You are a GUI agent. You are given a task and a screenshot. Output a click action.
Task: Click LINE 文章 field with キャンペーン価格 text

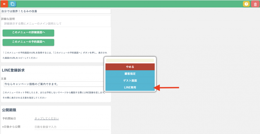pyautogui.click(x=54, y=84)
